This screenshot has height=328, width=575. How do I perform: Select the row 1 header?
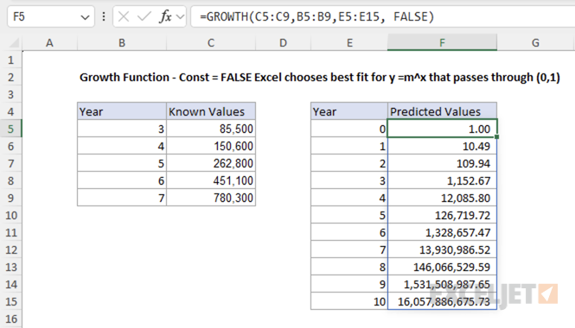click(x=10, y=60)
